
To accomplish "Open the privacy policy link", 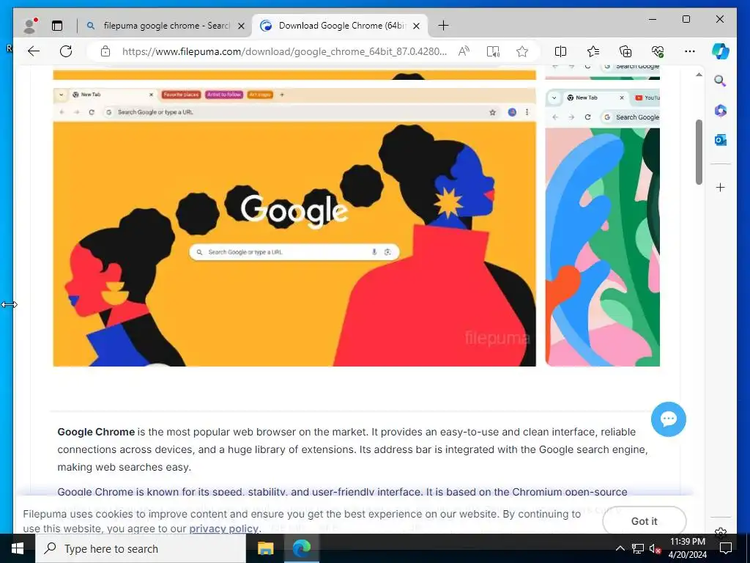I will point(223,529).
